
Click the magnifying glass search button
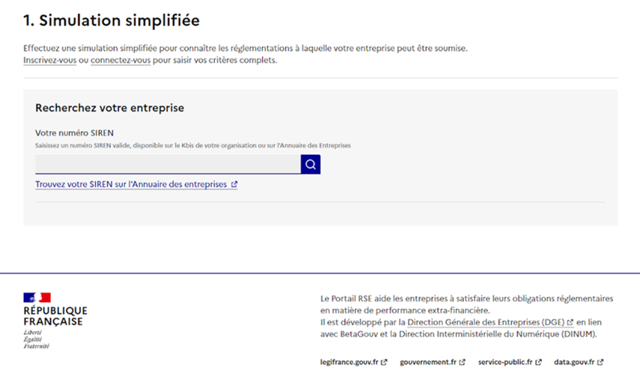click(x=310, y=165)
